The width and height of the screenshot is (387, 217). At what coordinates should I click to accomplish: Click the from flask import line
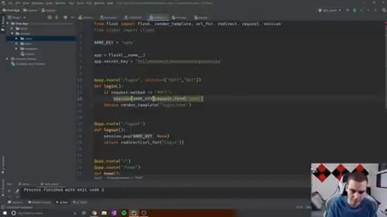(187, 24)
